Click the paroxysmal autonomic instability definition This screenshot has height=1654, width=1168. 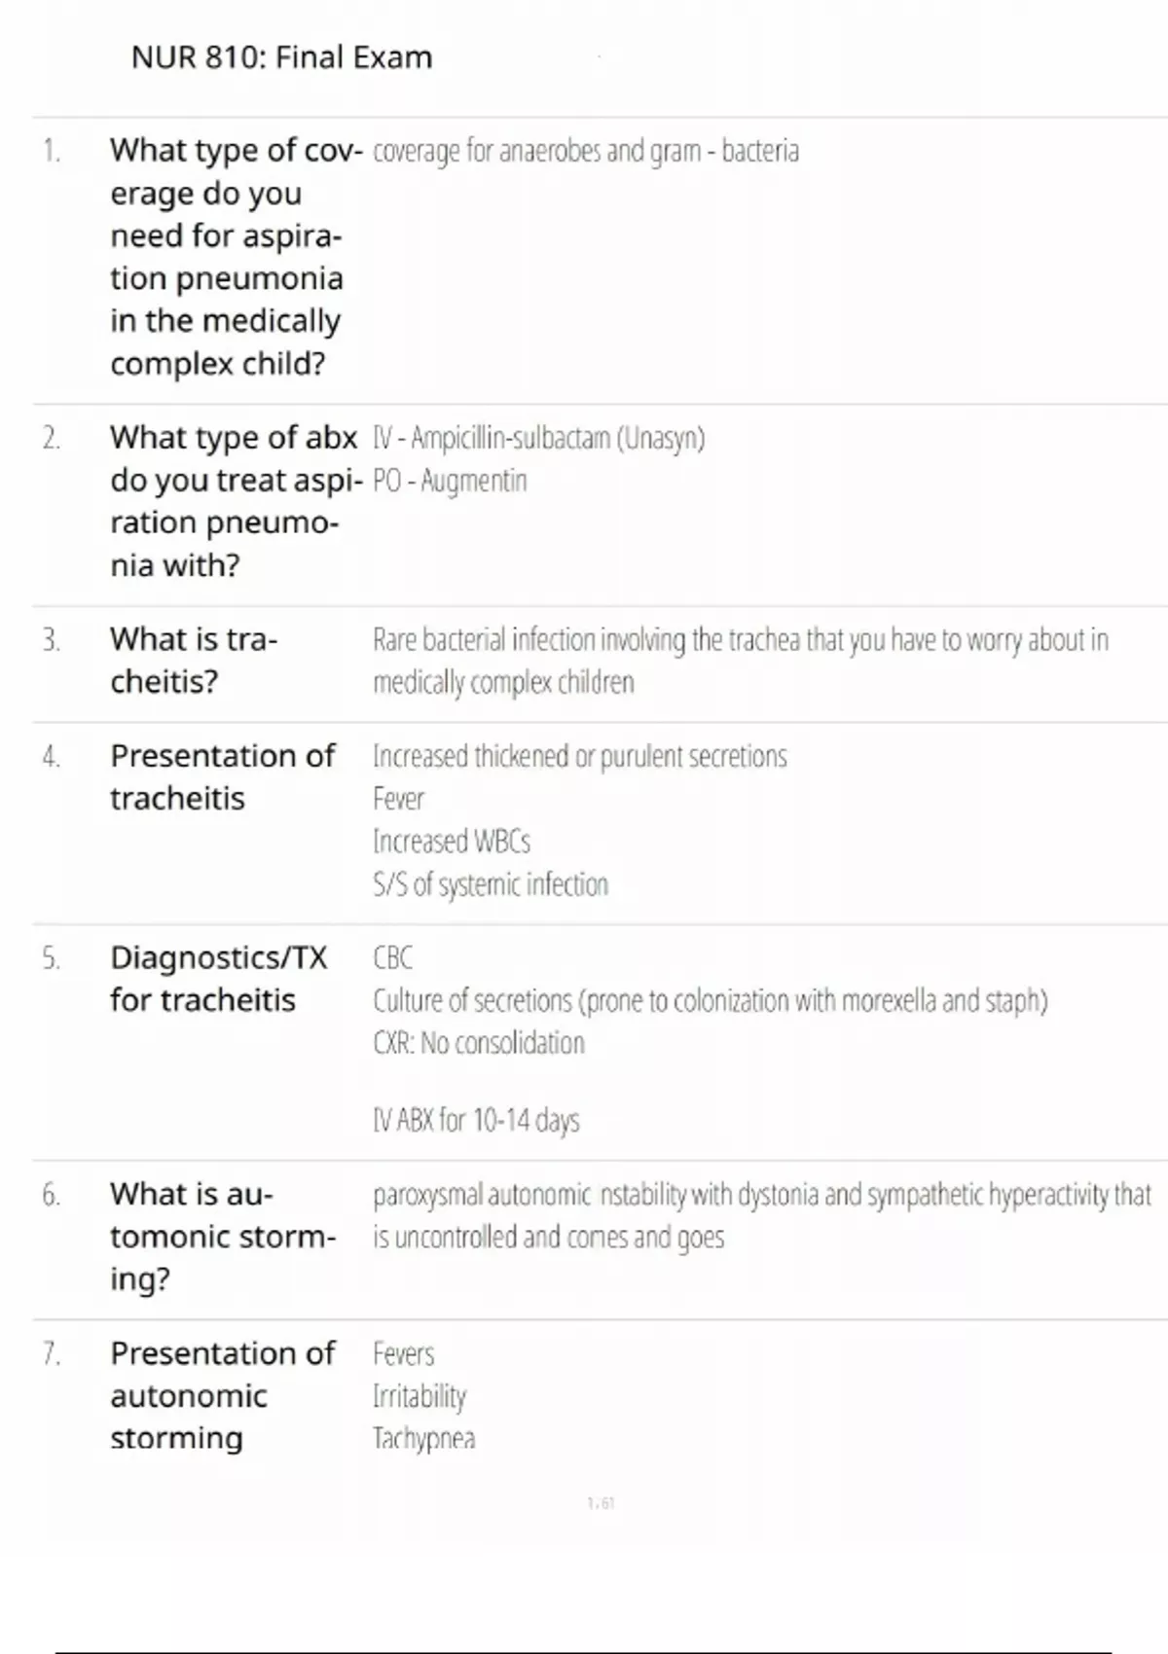click(762, 1215)
